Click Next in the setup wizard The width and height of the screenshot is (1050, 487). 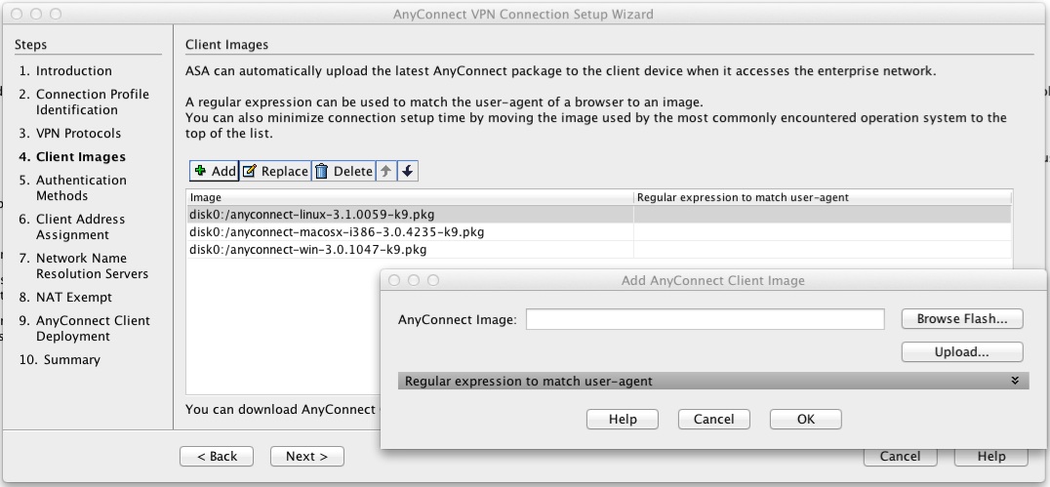(x=306, y=456)
